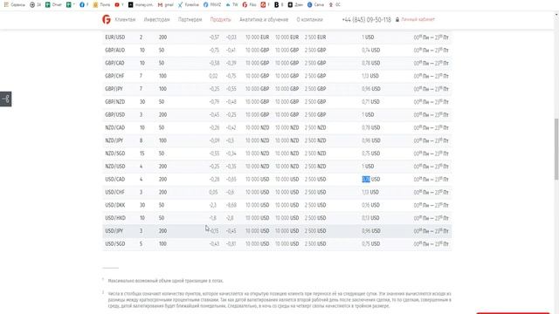The height and width of the screenshot is (314, 559).
Task: Click the USD/DKK instrument cell
Action: pyautogui.click(x=115, y=205)
